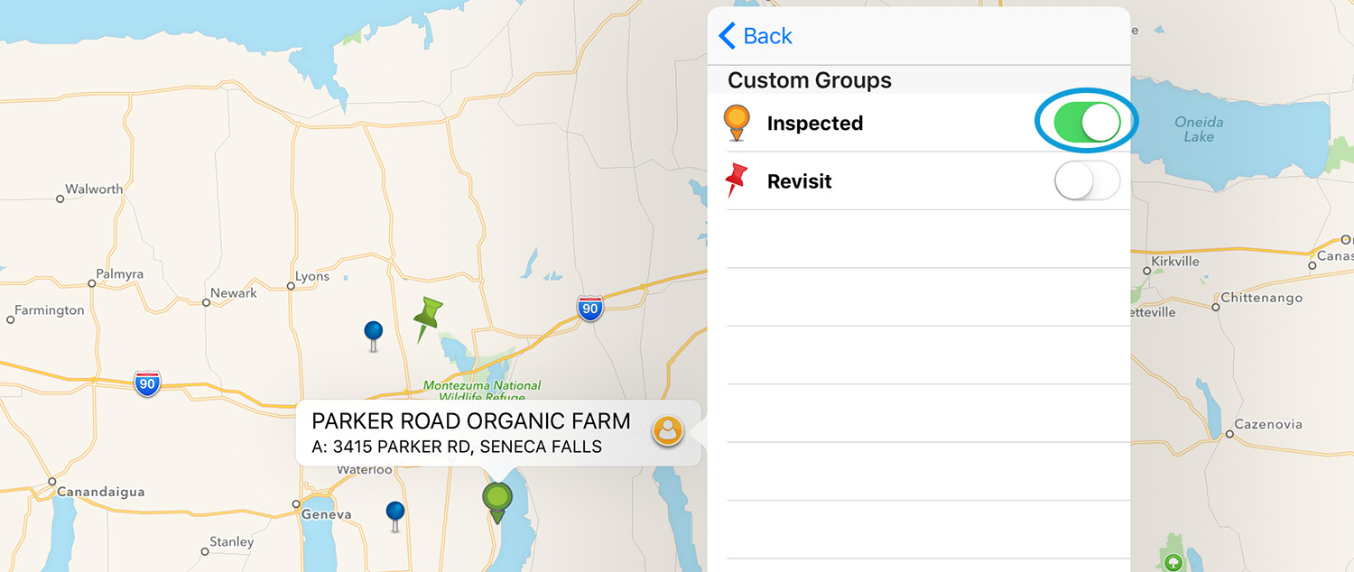
Task: Select the Inspected group row label
Action: coord(815,124)
